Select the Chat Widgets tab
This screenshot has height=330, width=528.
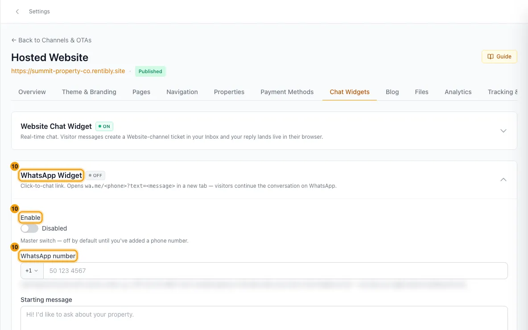[349, 92]
